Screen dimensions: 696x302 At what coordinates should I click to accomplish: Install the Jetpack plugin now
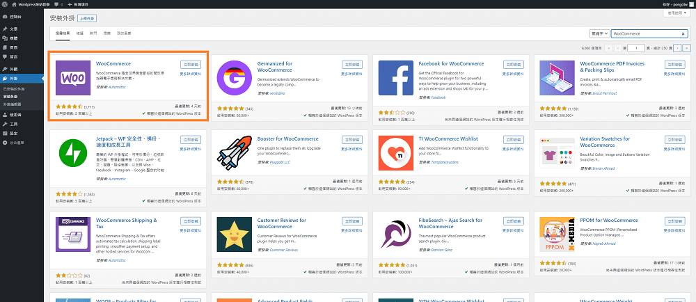(x=191, y=140)
